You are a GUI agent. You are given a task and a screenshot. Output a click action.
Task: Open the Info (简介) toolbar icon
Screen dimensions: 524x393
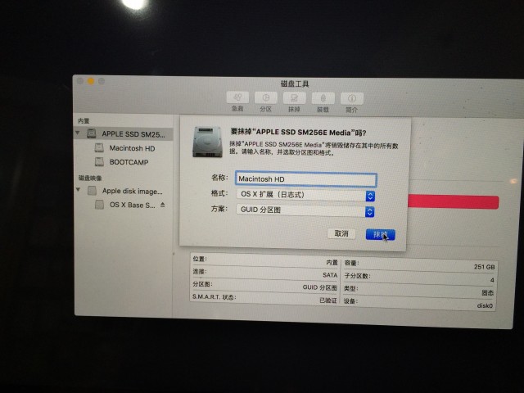tap(352, 99)
